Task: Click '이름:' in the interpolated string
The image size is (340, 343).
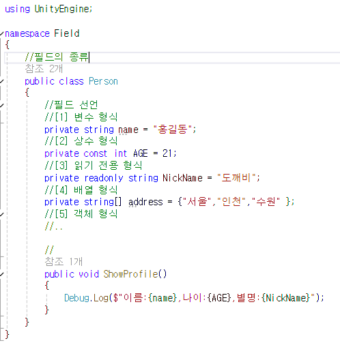Action: [135, 298]
